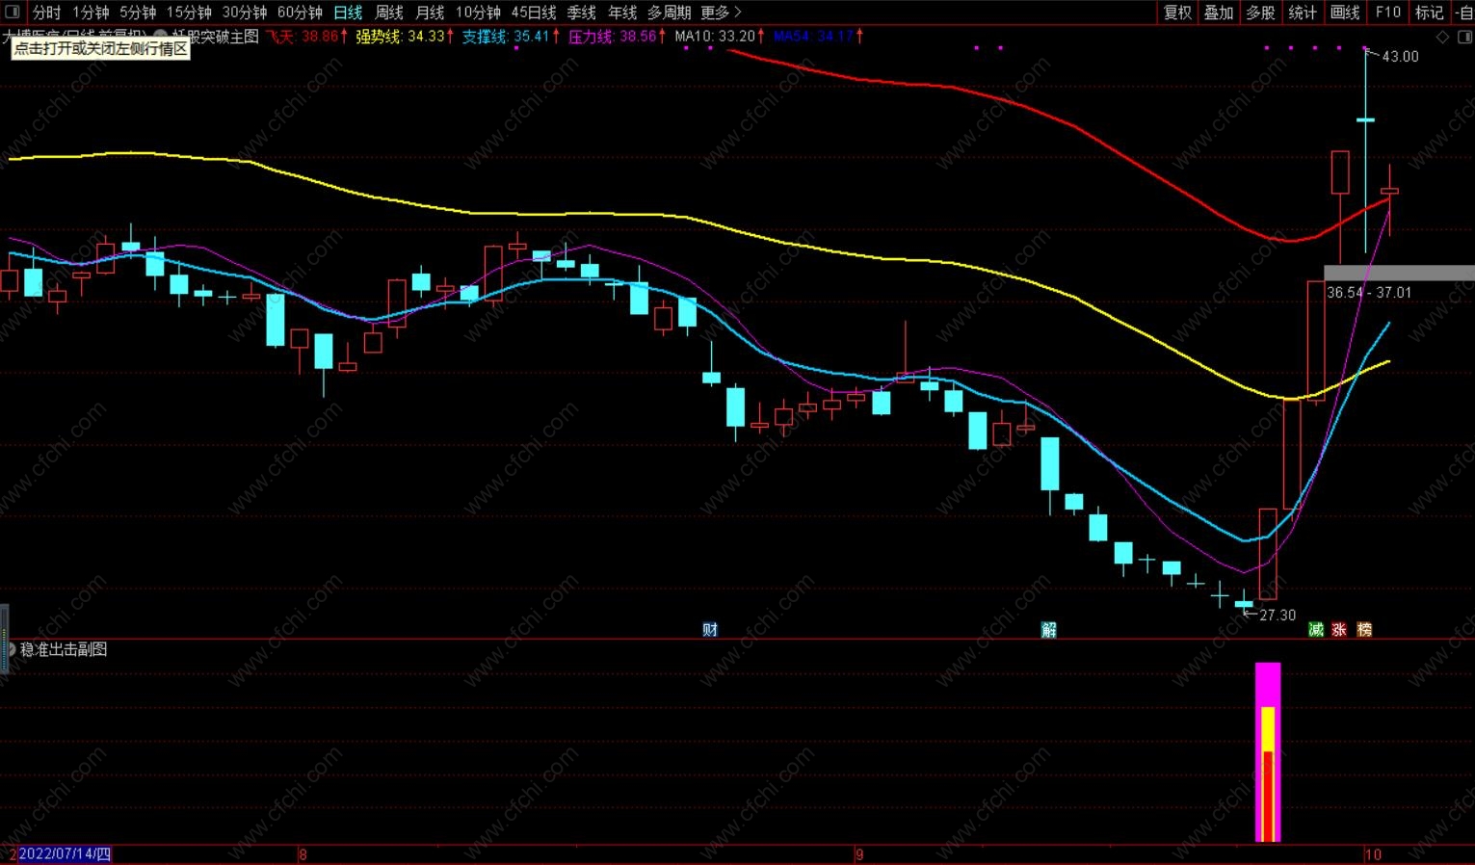The height and width of the screenshot is (865, 1475).
Task: Select the 1分钟 period
Action: coord(91,13)
